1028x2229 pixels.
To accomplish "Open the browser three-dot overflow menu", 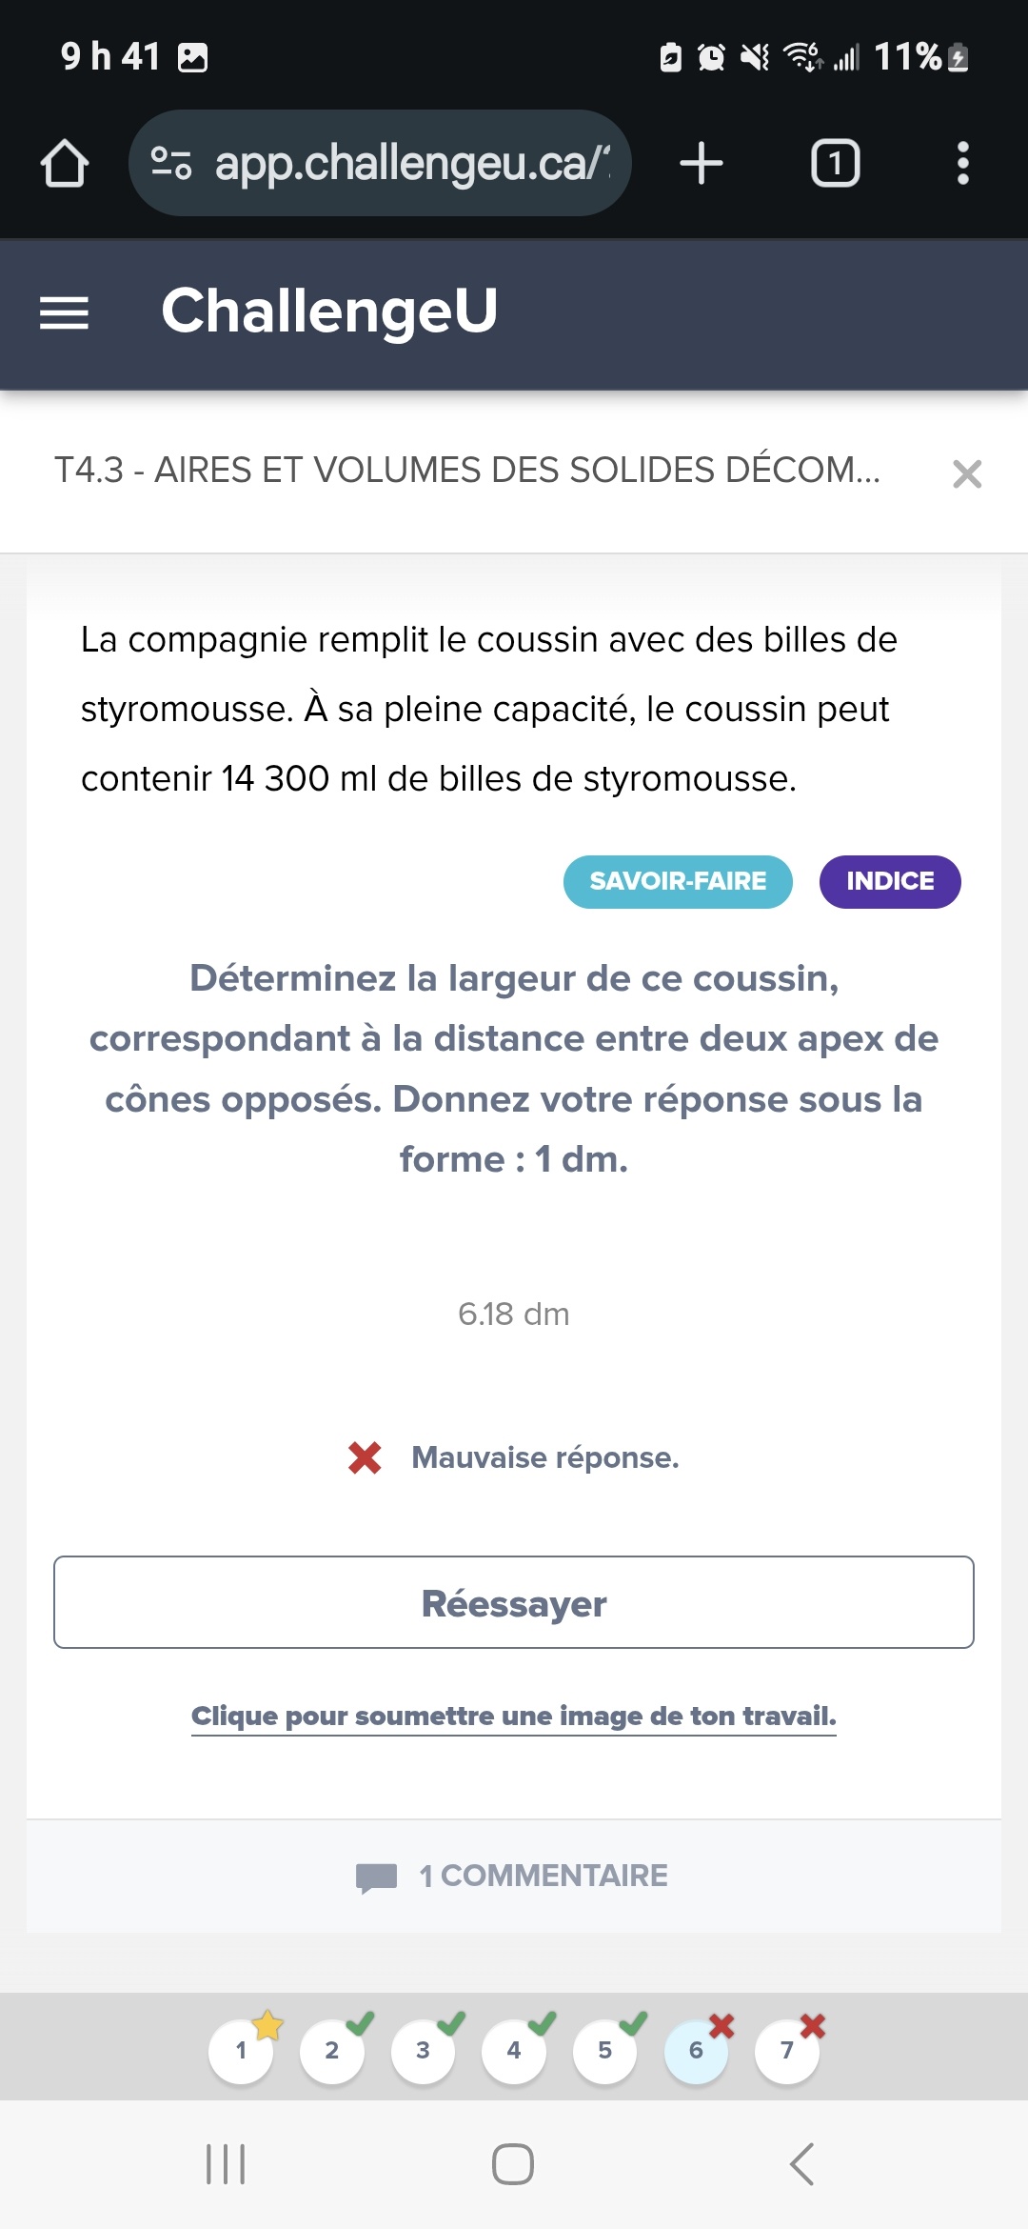I will click(x=962, y=163).
